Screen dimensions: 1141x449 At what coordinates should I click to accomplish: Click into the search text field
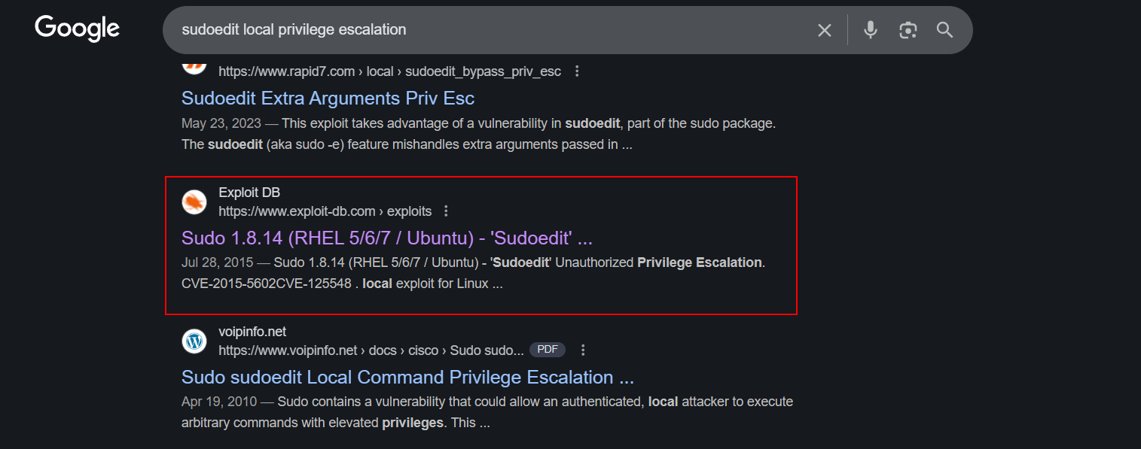click(x=482, y=30)
